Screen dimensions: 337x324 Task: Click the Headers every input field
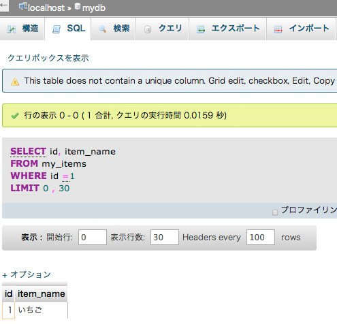(x=261, y=238)
